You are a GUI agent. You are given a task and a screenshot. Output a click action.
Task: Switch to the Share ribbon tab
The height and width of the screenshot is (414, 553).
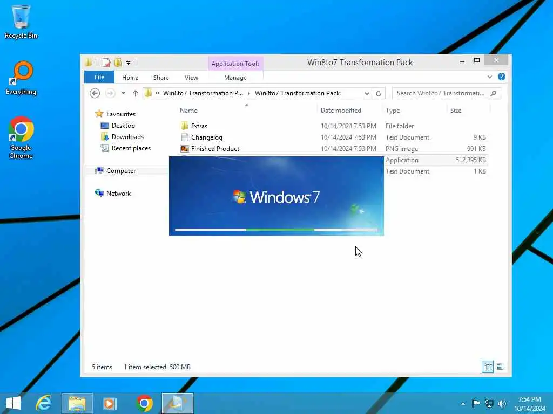click(161, 78)
